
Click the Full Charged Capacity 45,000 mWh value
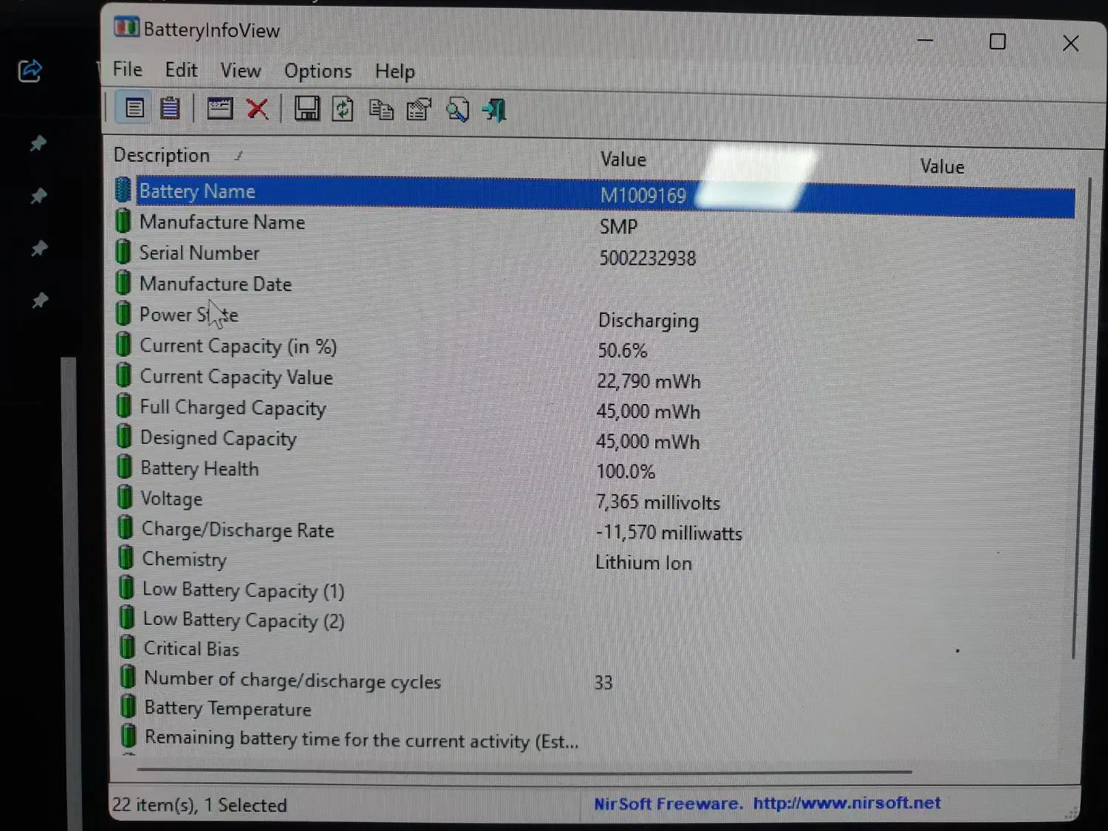pos(648,411)
